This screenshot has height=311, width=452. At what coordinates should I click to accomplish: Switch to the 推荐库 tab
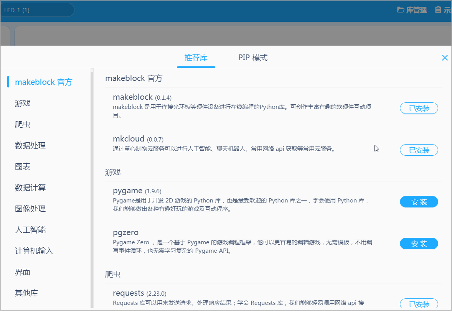pos(196,58)
